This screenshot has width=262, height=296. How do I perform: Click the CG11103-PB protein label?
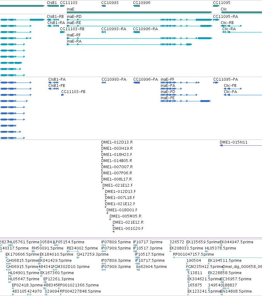pos(73,91)
